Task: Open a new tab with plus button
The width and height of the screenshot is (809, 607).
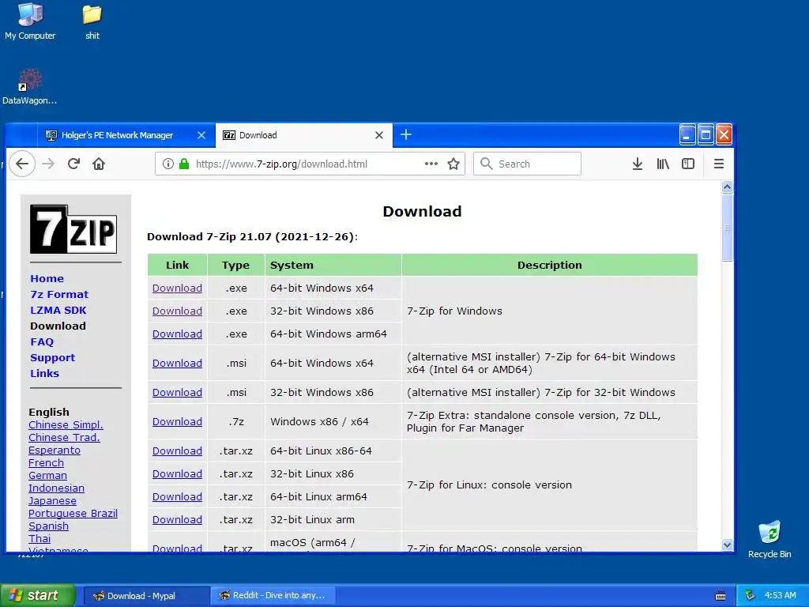Action: (406, 134)
